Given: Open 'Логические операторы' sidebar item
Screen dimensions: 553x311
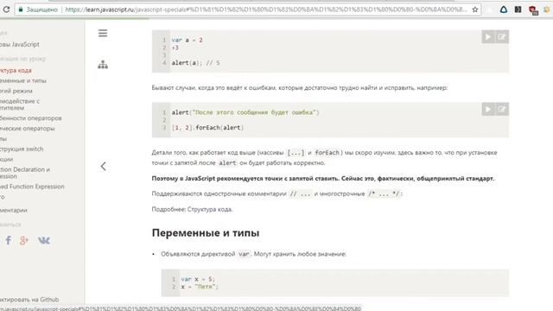Looking at the screenshot, I should point(27,129).
